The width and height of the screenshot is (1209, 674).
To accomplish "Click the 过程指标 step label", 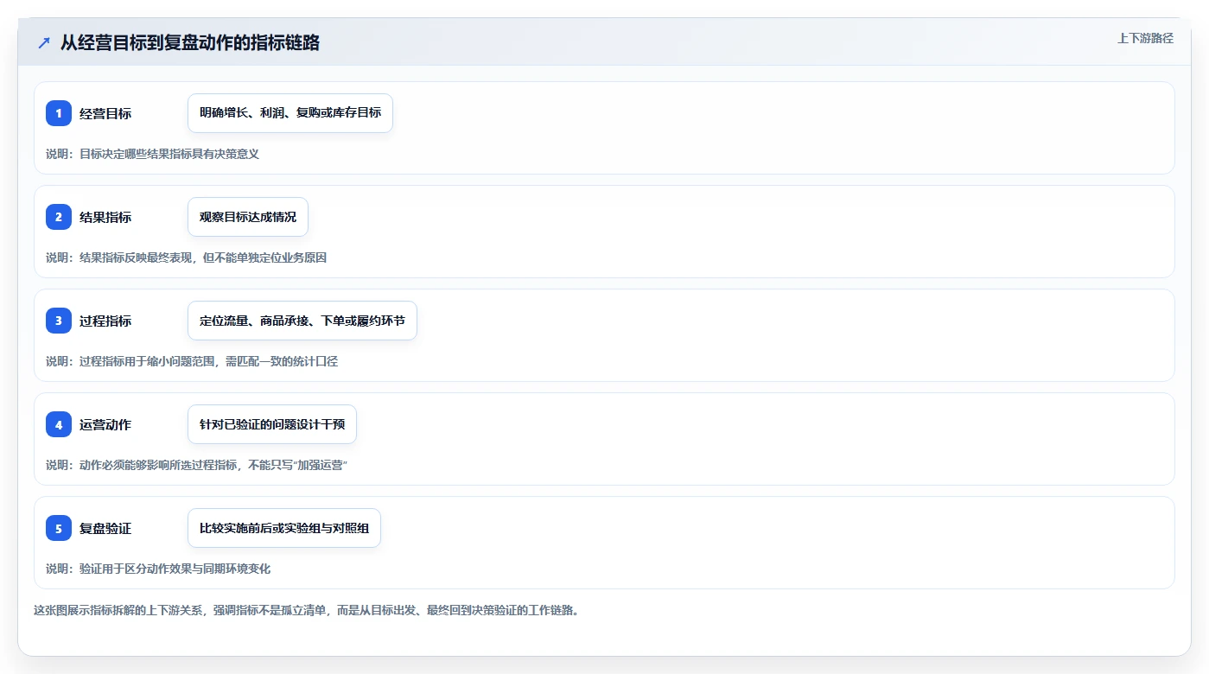I will [x=105, y=321].
